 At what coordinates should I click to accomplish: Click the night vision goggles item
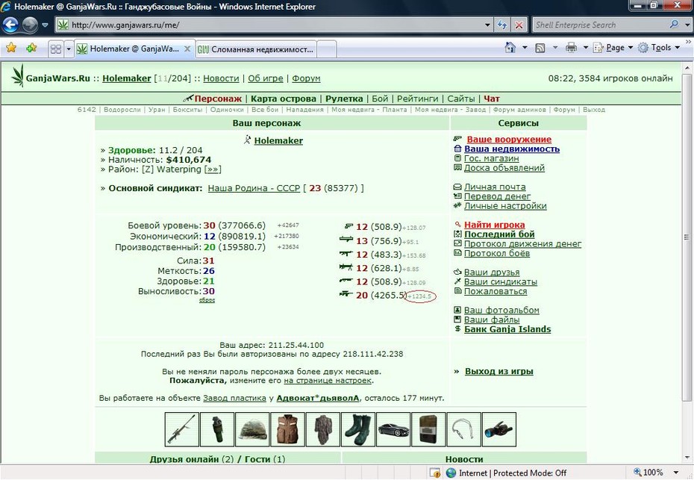(499, 429)
